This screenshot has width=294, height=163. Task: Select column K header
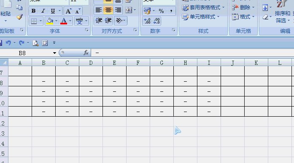point(256,63)
